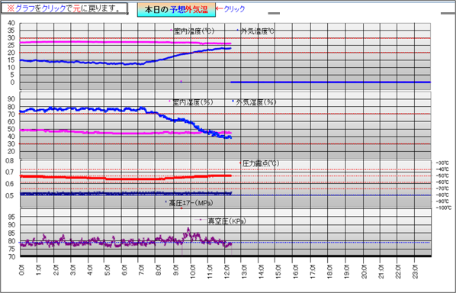Click the 75 vacuum axis value
The image size is (456, 293).
[11, 249]
